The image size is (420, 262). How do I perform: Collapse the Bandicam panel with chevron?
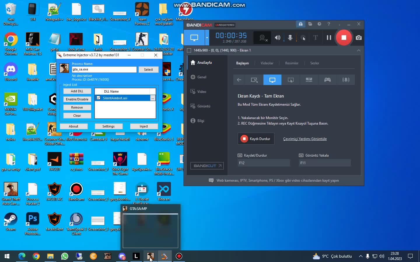[x=358, y=50]
